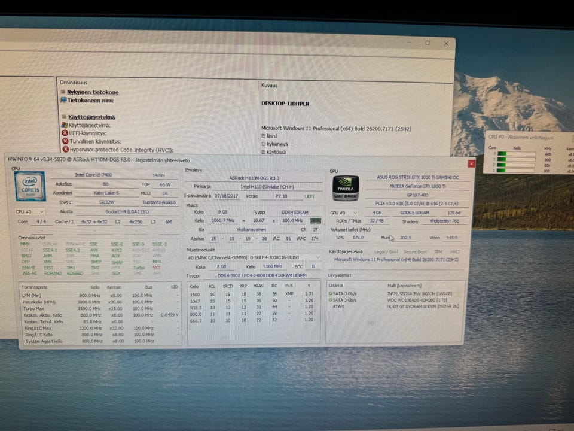Open the CPU #0 selector dropdown
The image size is (574, 431).
pos(30,211)
